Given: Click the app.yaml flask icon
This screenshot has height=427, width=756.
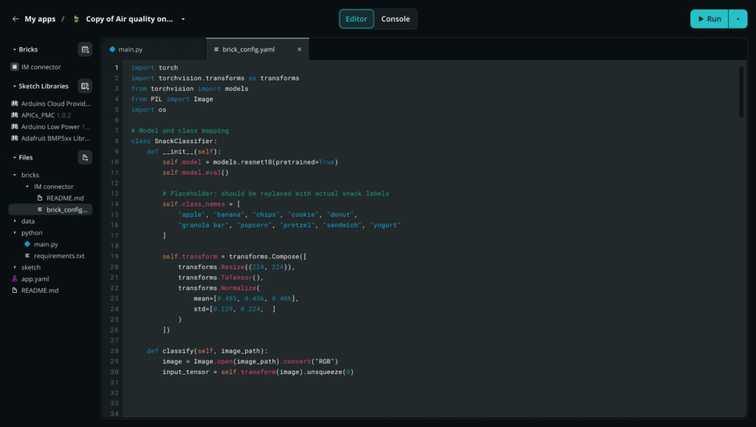Looking at the screenshot, I should [x=15, y=279].
